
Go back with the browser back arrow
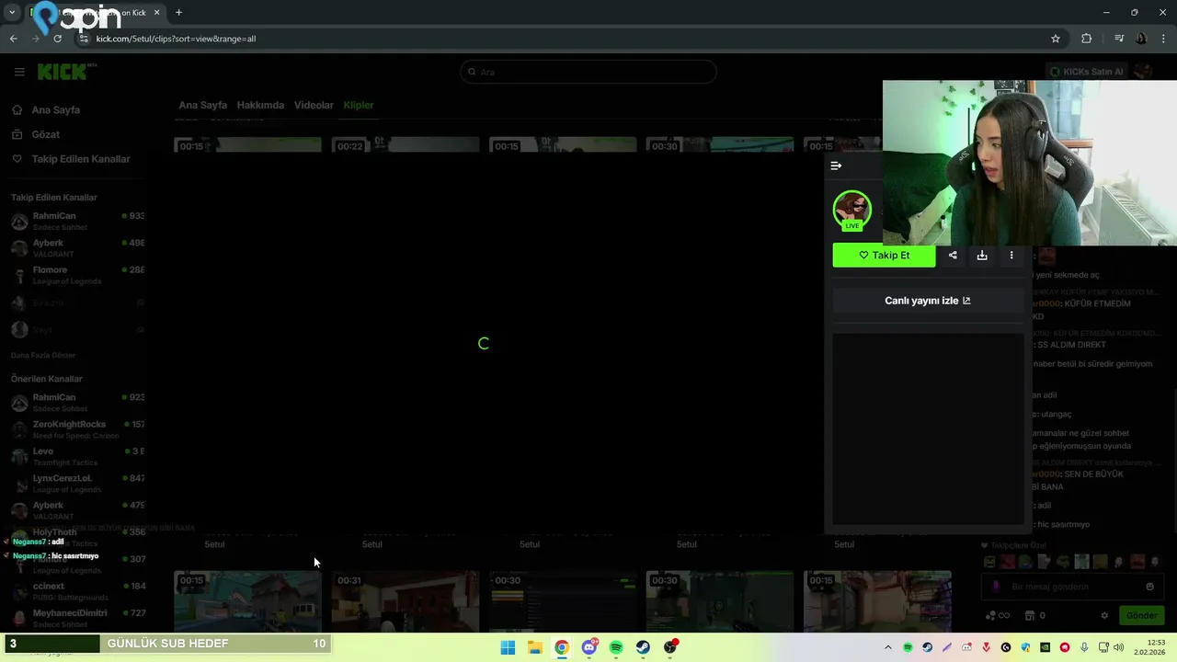point(13,39)
